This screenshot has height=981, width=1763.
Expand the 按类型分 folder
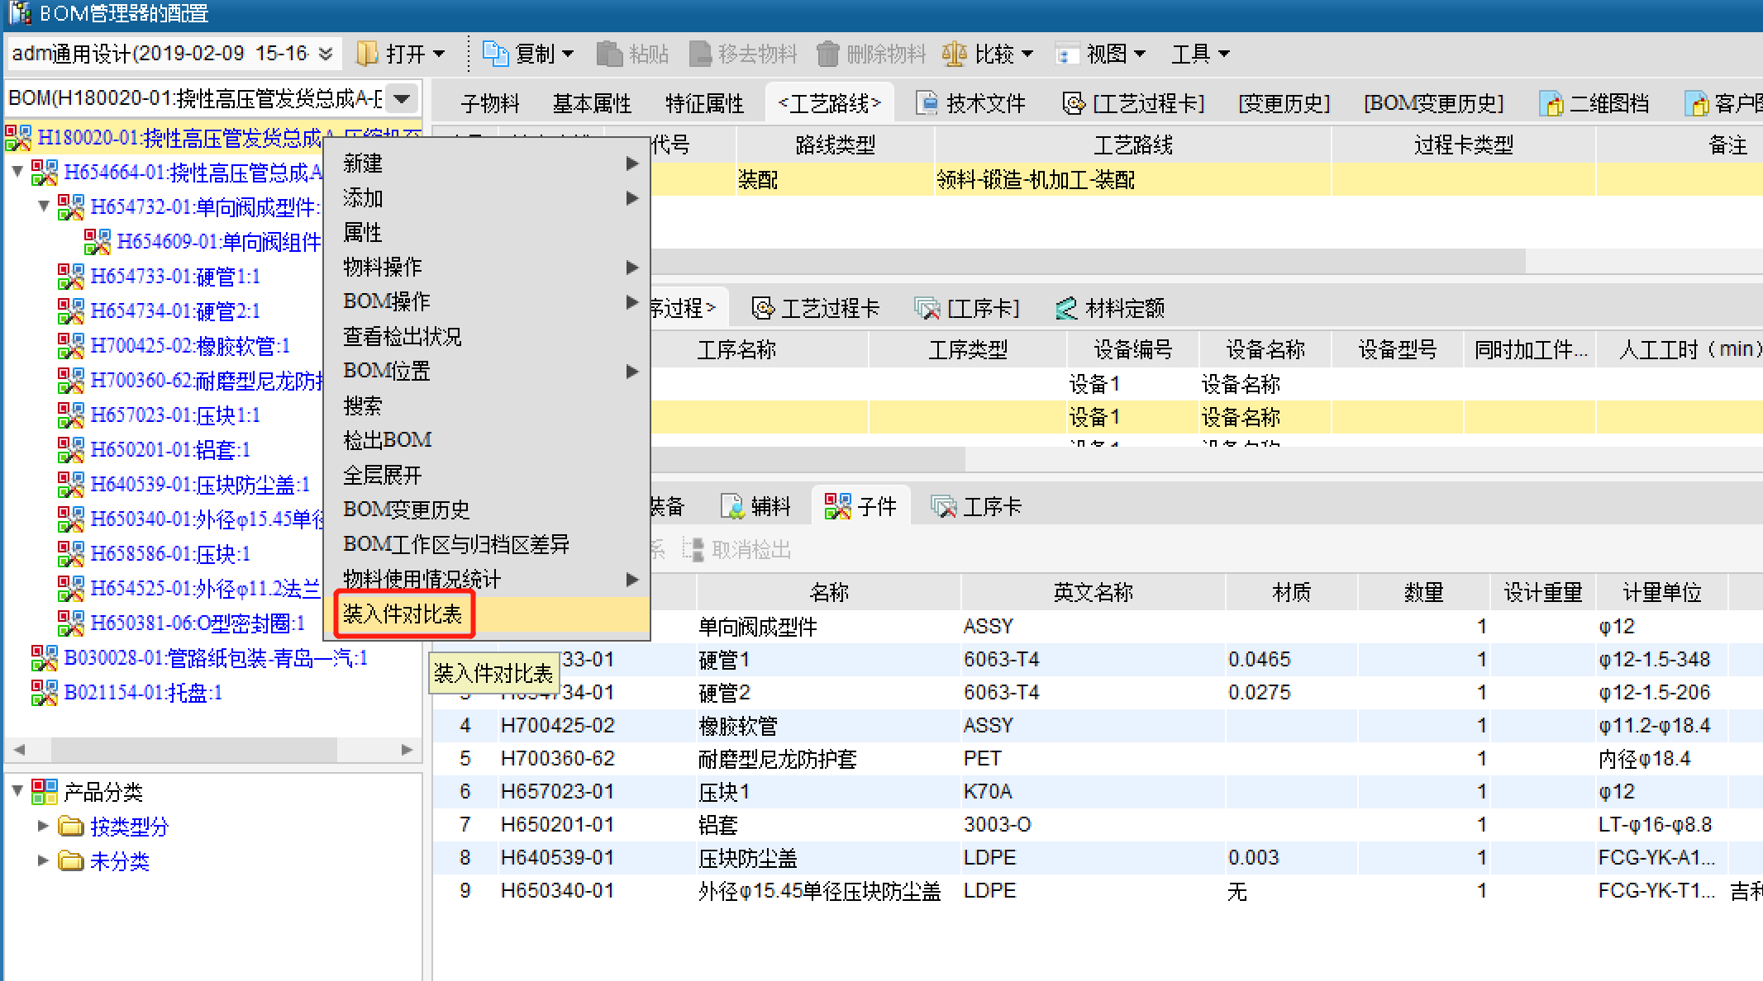[44, 826]
